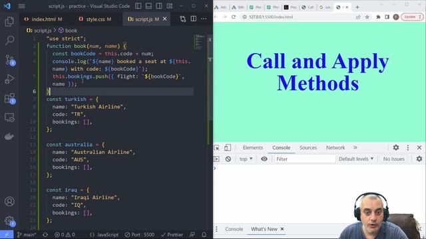Open the DevTools Console tab
Image resolution: width=426 pixels, height=239 pixels.
(x=281, y=147)
